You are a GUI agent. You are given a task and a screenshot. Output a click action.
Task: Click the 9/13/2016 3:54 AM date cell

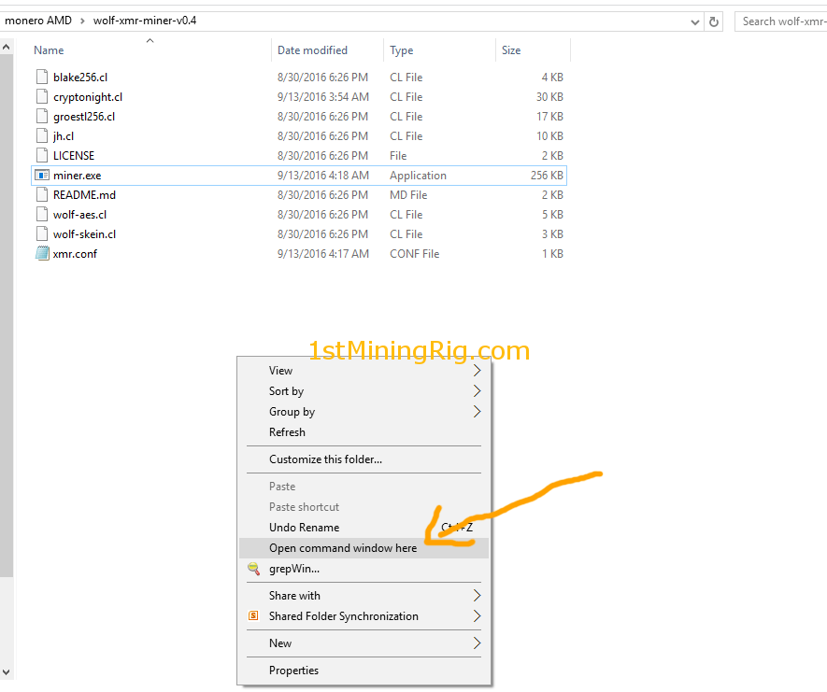323,97
